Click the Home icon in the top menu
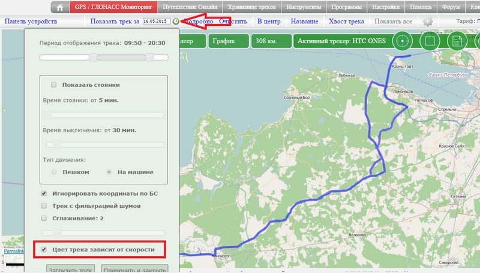Screen dimensions: 480x273 click(x=59, y=8)
